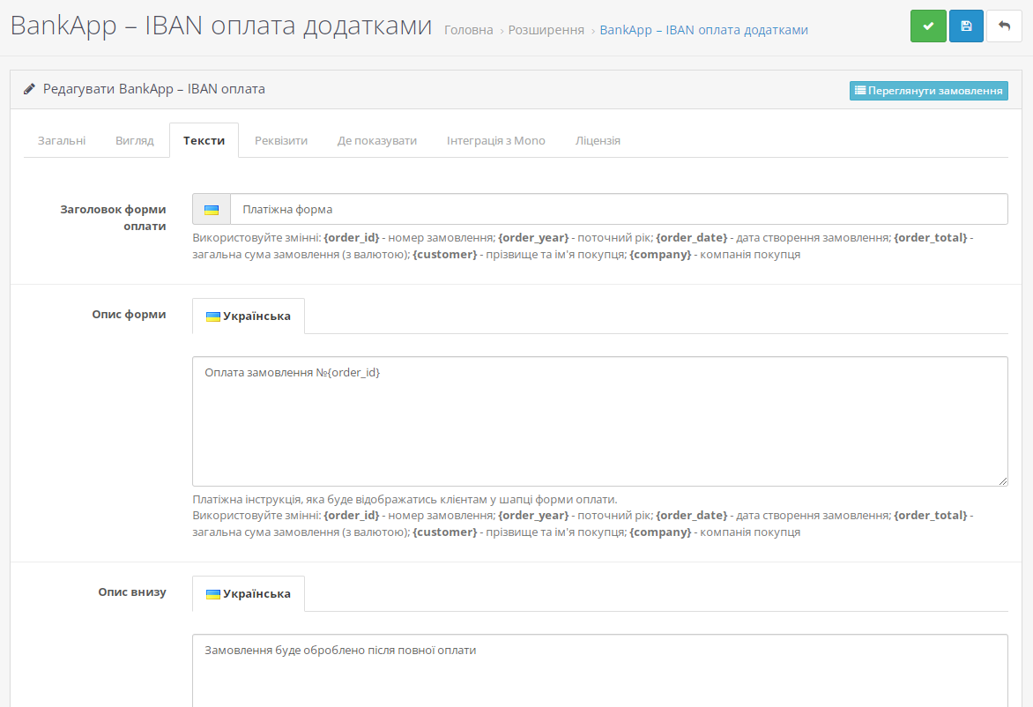The image size is (1033, 707).
Task: Click the Розширення breadcrumb link
Action: tap(546, 30)
